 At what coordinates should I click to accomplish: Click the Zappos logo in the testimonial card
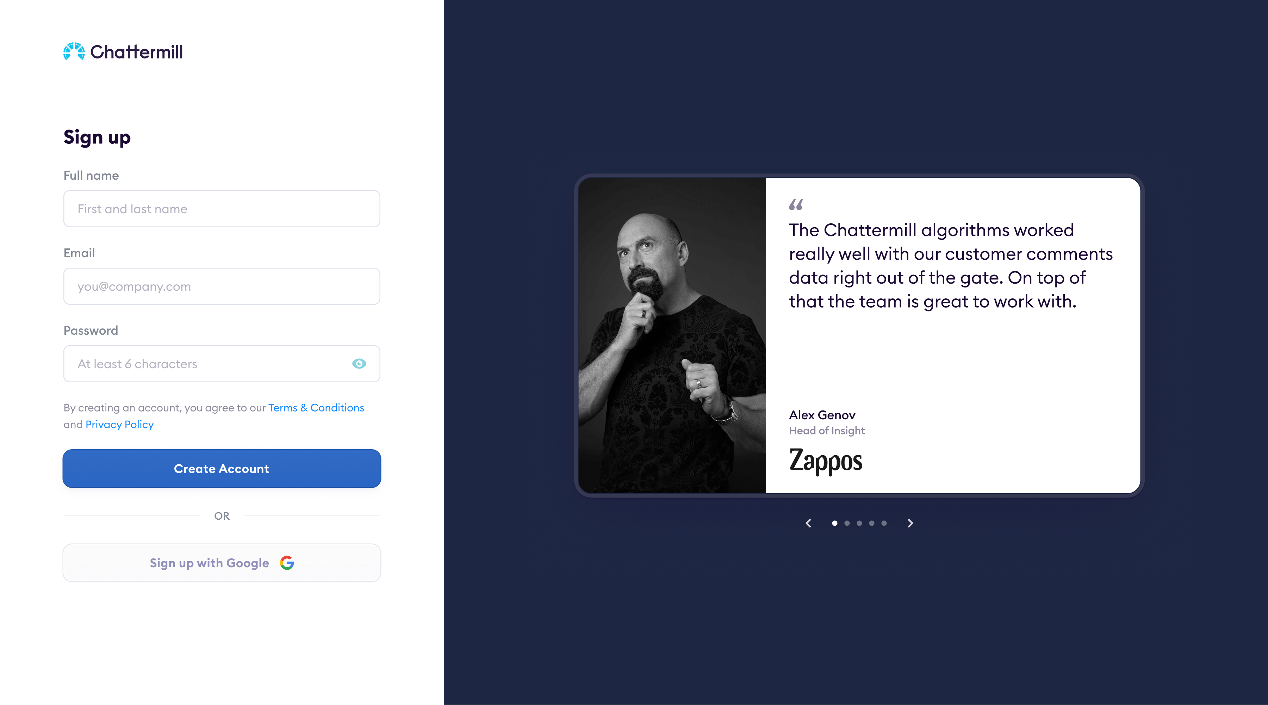click(826, 461)
